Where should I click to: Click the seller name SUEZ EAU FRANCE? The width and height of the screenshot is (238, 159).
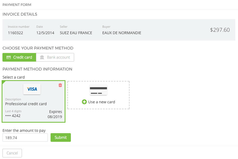(x=76, y=33)
